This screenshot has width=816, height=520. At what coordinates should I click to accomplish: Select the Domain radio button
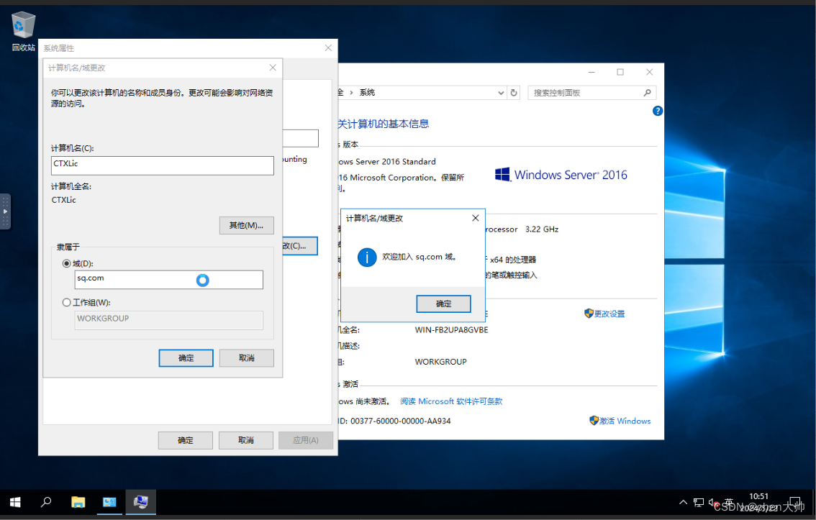pos(67,264)
